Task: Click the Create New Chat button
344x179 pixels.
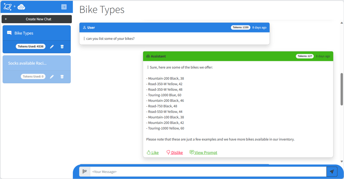Action: (x=37, y=19)
